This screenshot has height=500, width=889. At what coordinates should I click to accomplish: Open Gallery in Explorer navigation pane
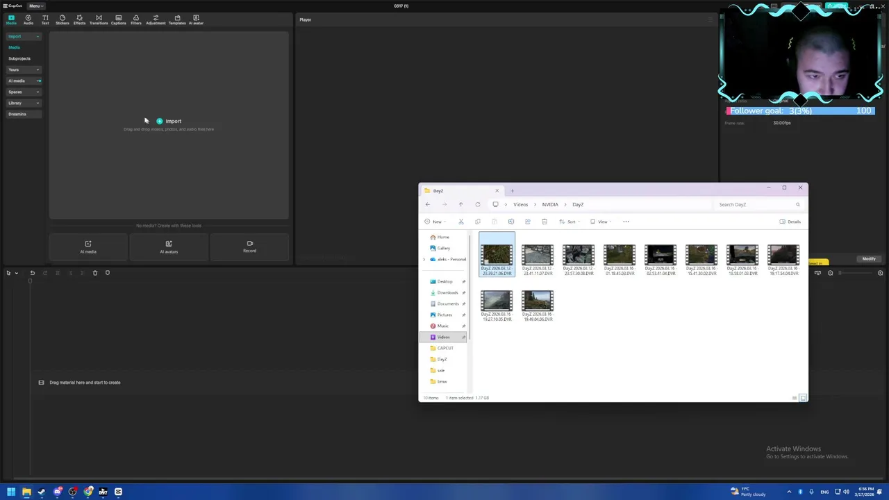pyautogui.click(x=443, y=248)
